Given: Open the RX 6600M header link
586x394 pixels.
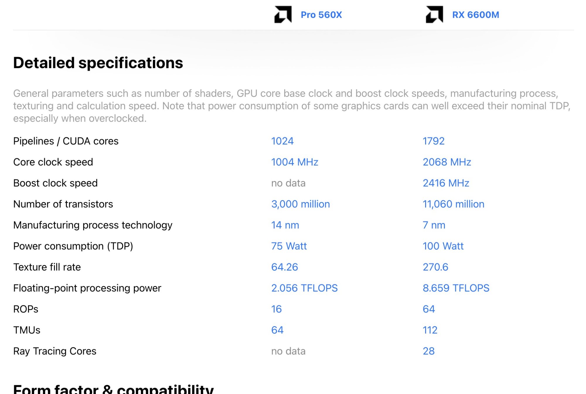Looking at the screenshot, I should click(x=475, y=15).
